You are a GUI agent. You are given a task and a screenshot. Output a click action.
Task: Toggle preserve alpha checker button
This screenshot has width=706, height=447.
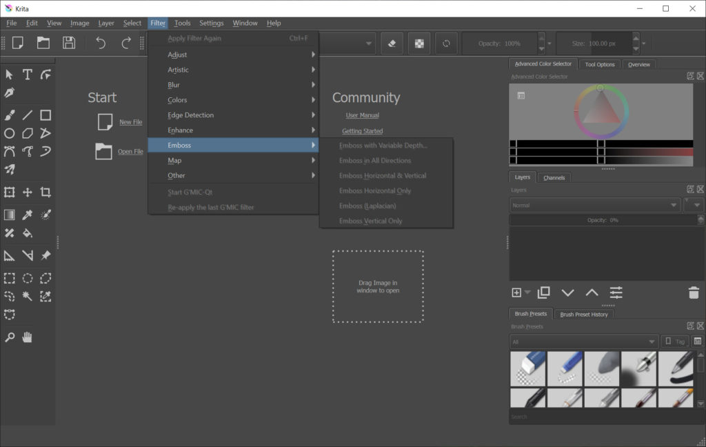pos(419,43)
